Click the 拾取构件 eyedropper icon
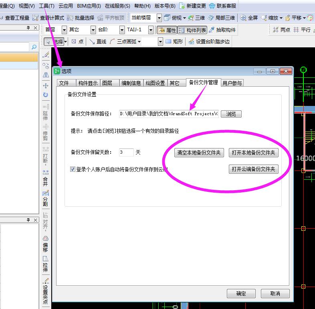The image size is (315, 309). (212, 30)
